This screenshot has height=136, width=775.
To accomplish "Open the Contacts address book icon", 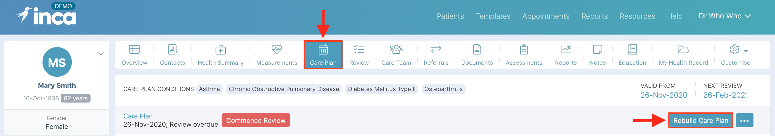I will click(172, 49).
